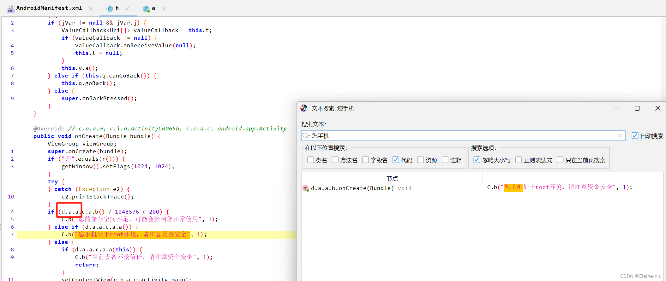This screenshot has width=666, height=281.
Task: Open search history dropdown magnifier icon
Action: pyautogui.click(x=306, y=136)
